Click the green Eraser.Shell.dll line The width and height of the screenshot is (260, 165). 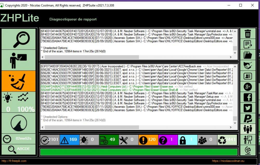pyautogui.click(x=119, y=90)
